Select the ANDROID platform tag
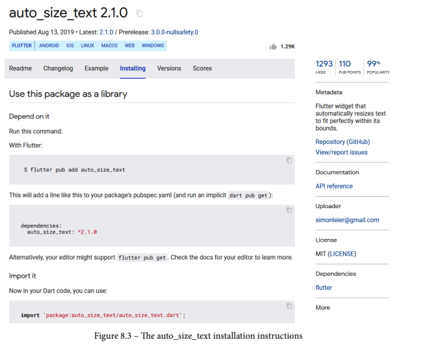Image resolution: width=430 pixels, height=344 pixels. coord(49,46)
